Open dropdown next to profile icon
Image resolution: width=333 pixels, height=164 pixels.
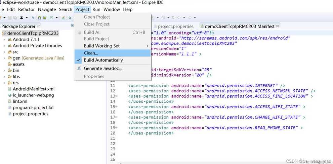pos(27,17)
